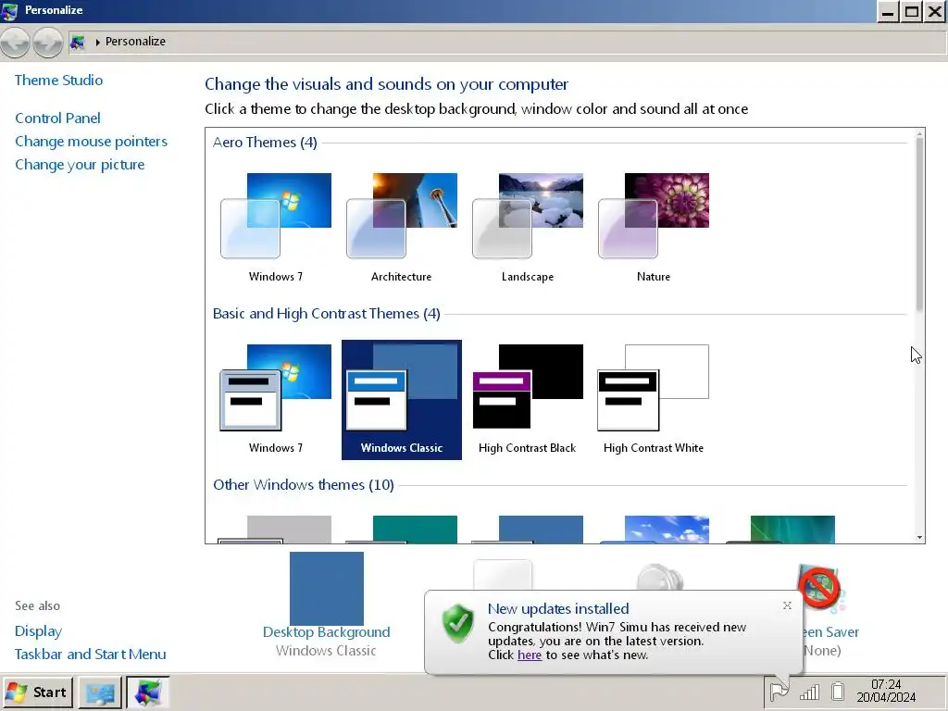Click the battery tray icon

[x=838, y=691]
